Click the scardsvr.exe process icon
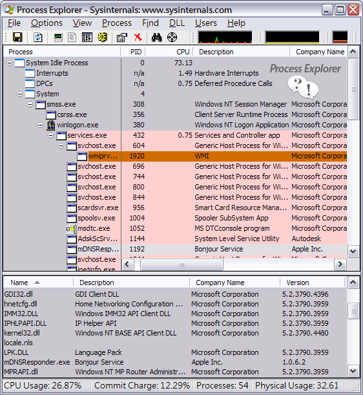The height and width of the screenshot is (395, 363). click(x=72, y=208)
